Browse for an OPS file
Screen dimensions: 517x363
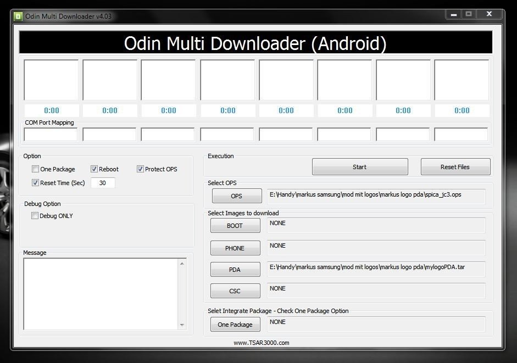click(x=237, y=196)
